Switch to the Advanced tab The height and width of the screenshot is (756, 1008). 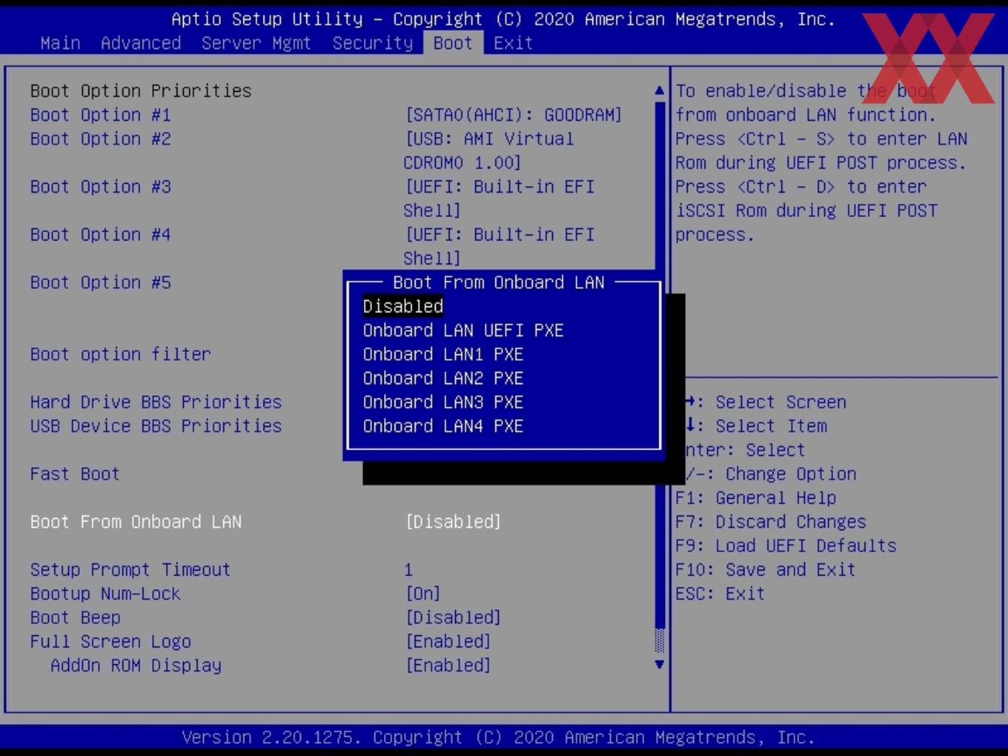pyautogui.click(x=141, y=43)
